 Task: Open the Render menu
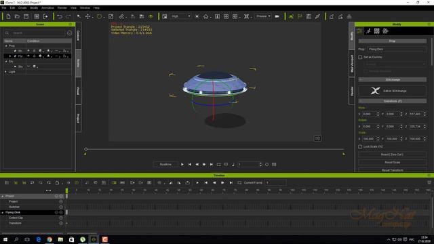62,8
